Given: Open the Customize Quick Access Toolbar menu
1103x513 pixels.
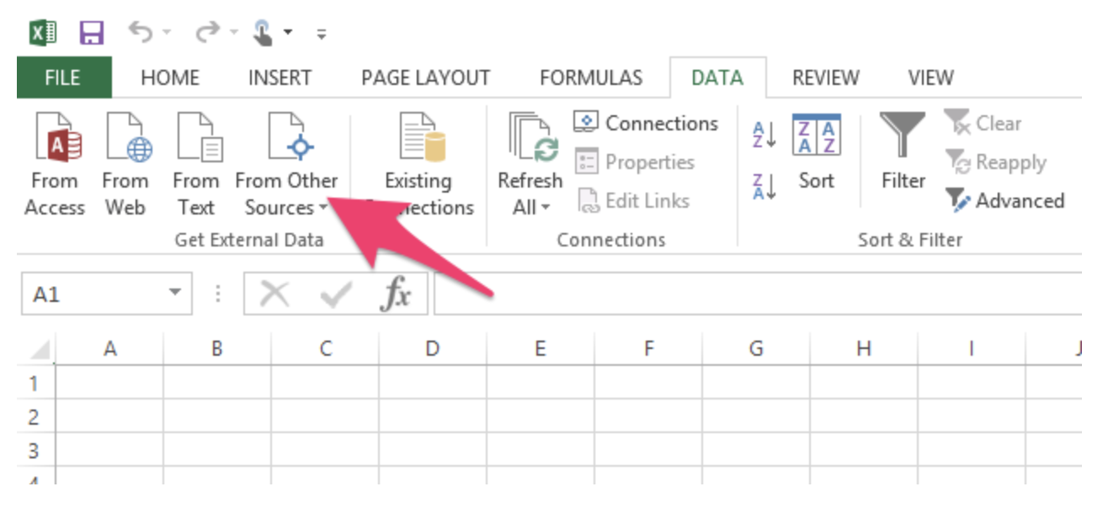Looking at the screenshot, I should [x=322, y=35].
